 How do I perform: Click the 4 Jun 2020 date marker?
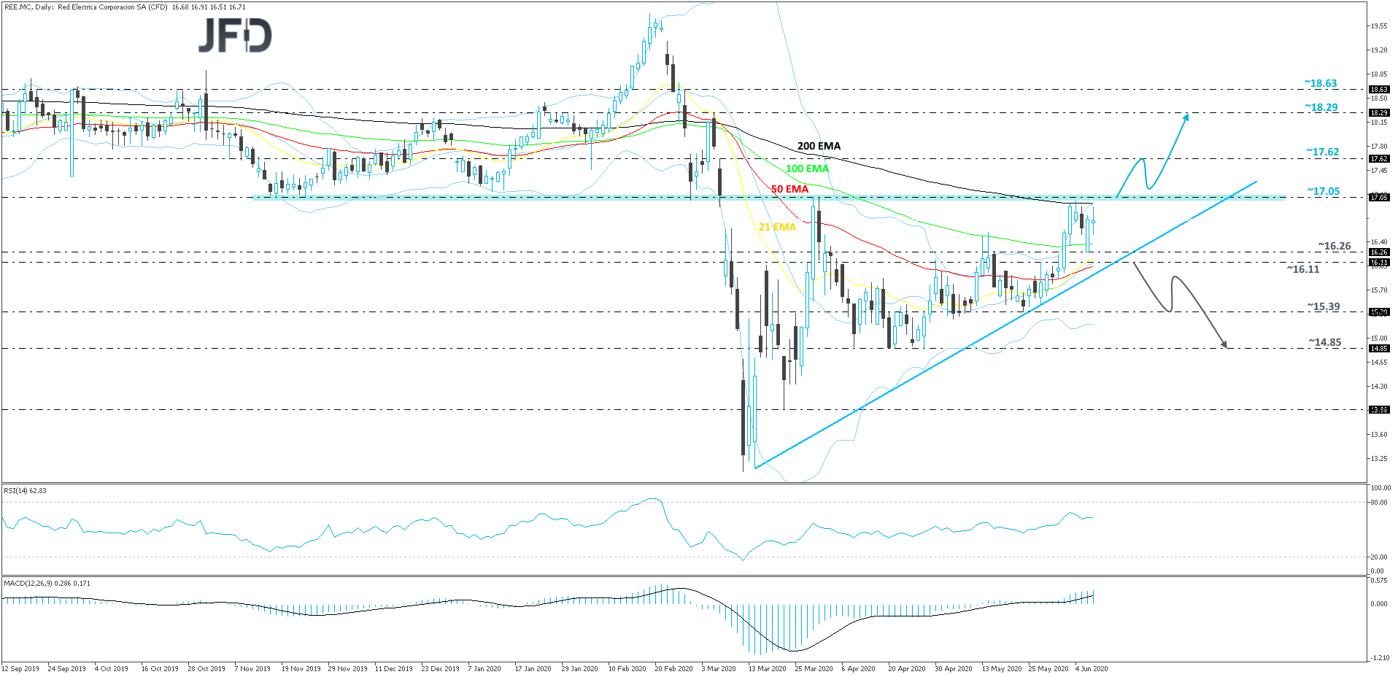(1091, 668)
